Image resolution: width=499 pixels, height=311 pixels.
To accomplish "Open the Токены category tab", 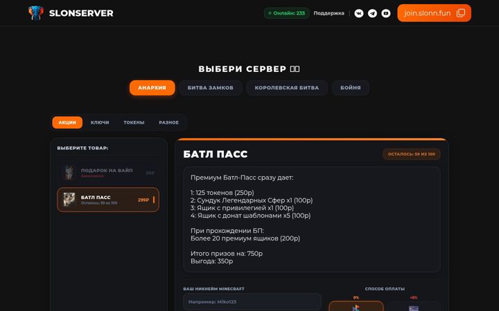I will tap(134, 122).
